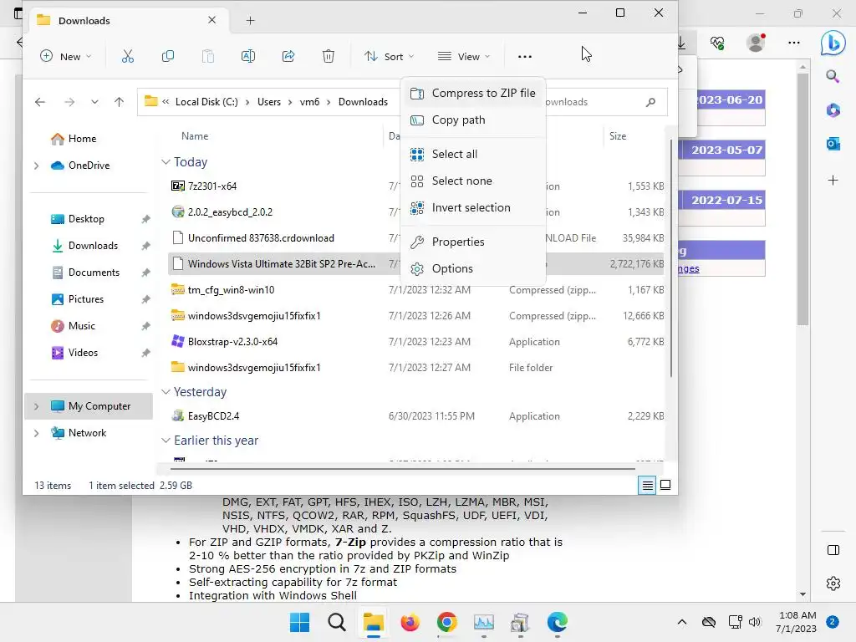Click the Size column header
856x642 pixels.
618,136
